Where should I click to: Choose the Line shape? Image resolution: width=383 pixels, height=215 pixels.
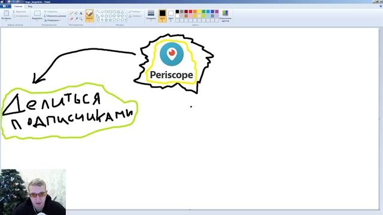[x=98, y=12]
